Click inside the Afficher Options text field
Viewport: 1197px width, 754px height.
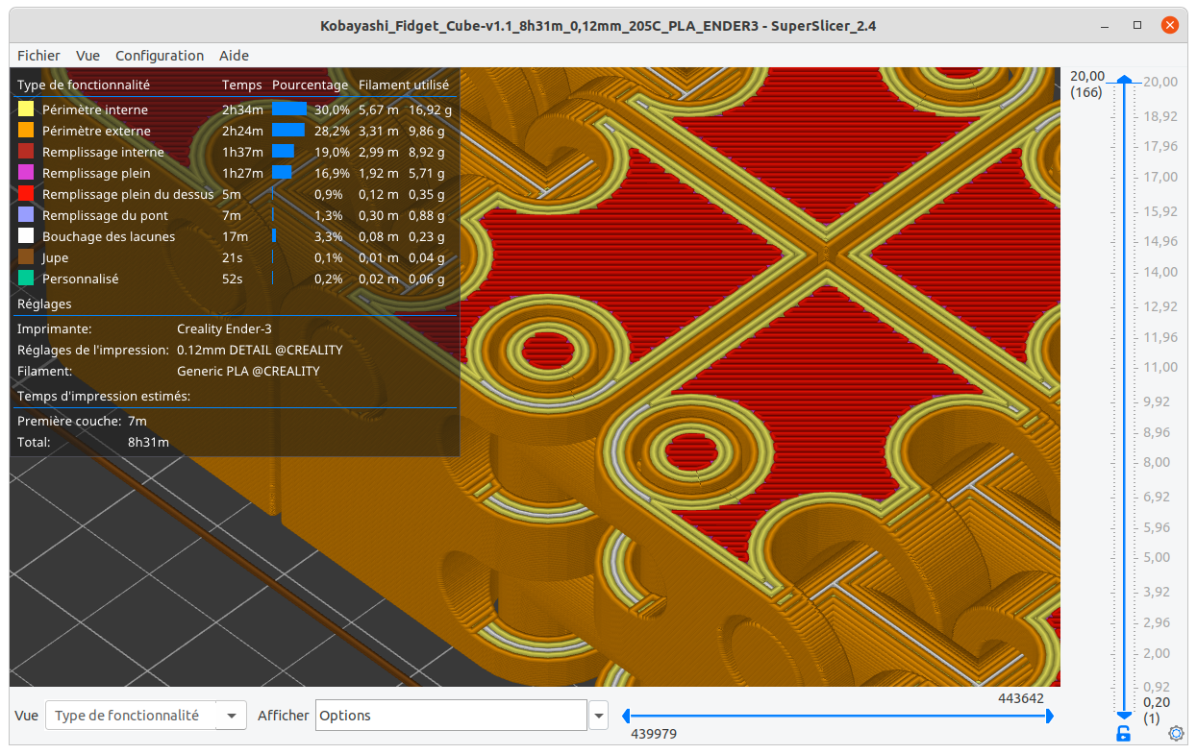click(451, 716)
